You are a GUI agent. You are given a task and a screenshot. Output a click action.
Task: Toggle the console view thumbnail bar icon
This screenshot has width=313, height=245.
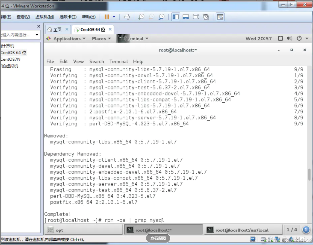pyautogui.click(x=186, y=17)
